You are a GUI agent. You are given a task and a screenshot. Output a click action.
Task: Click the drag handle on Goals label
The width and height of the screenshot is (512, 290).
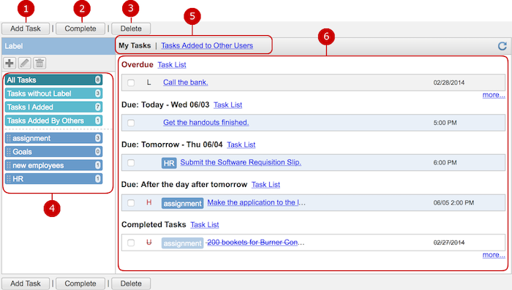(9, 152)
